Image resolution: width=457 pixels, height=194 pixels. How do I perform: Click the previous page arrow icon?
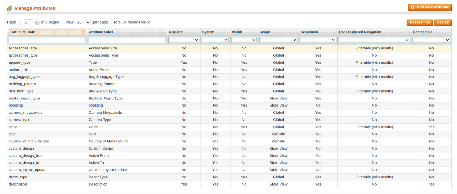pyautogui.click(x=20, y=22)
